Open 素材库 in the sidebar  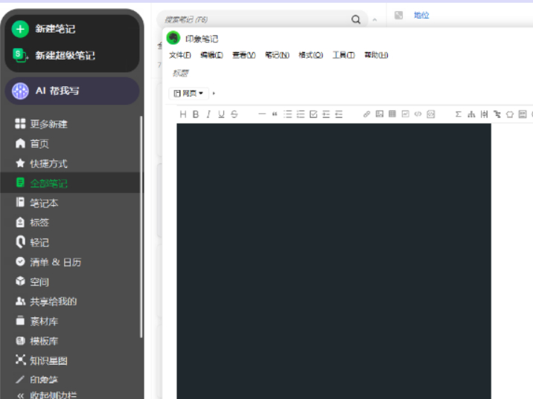click(36, 321)
